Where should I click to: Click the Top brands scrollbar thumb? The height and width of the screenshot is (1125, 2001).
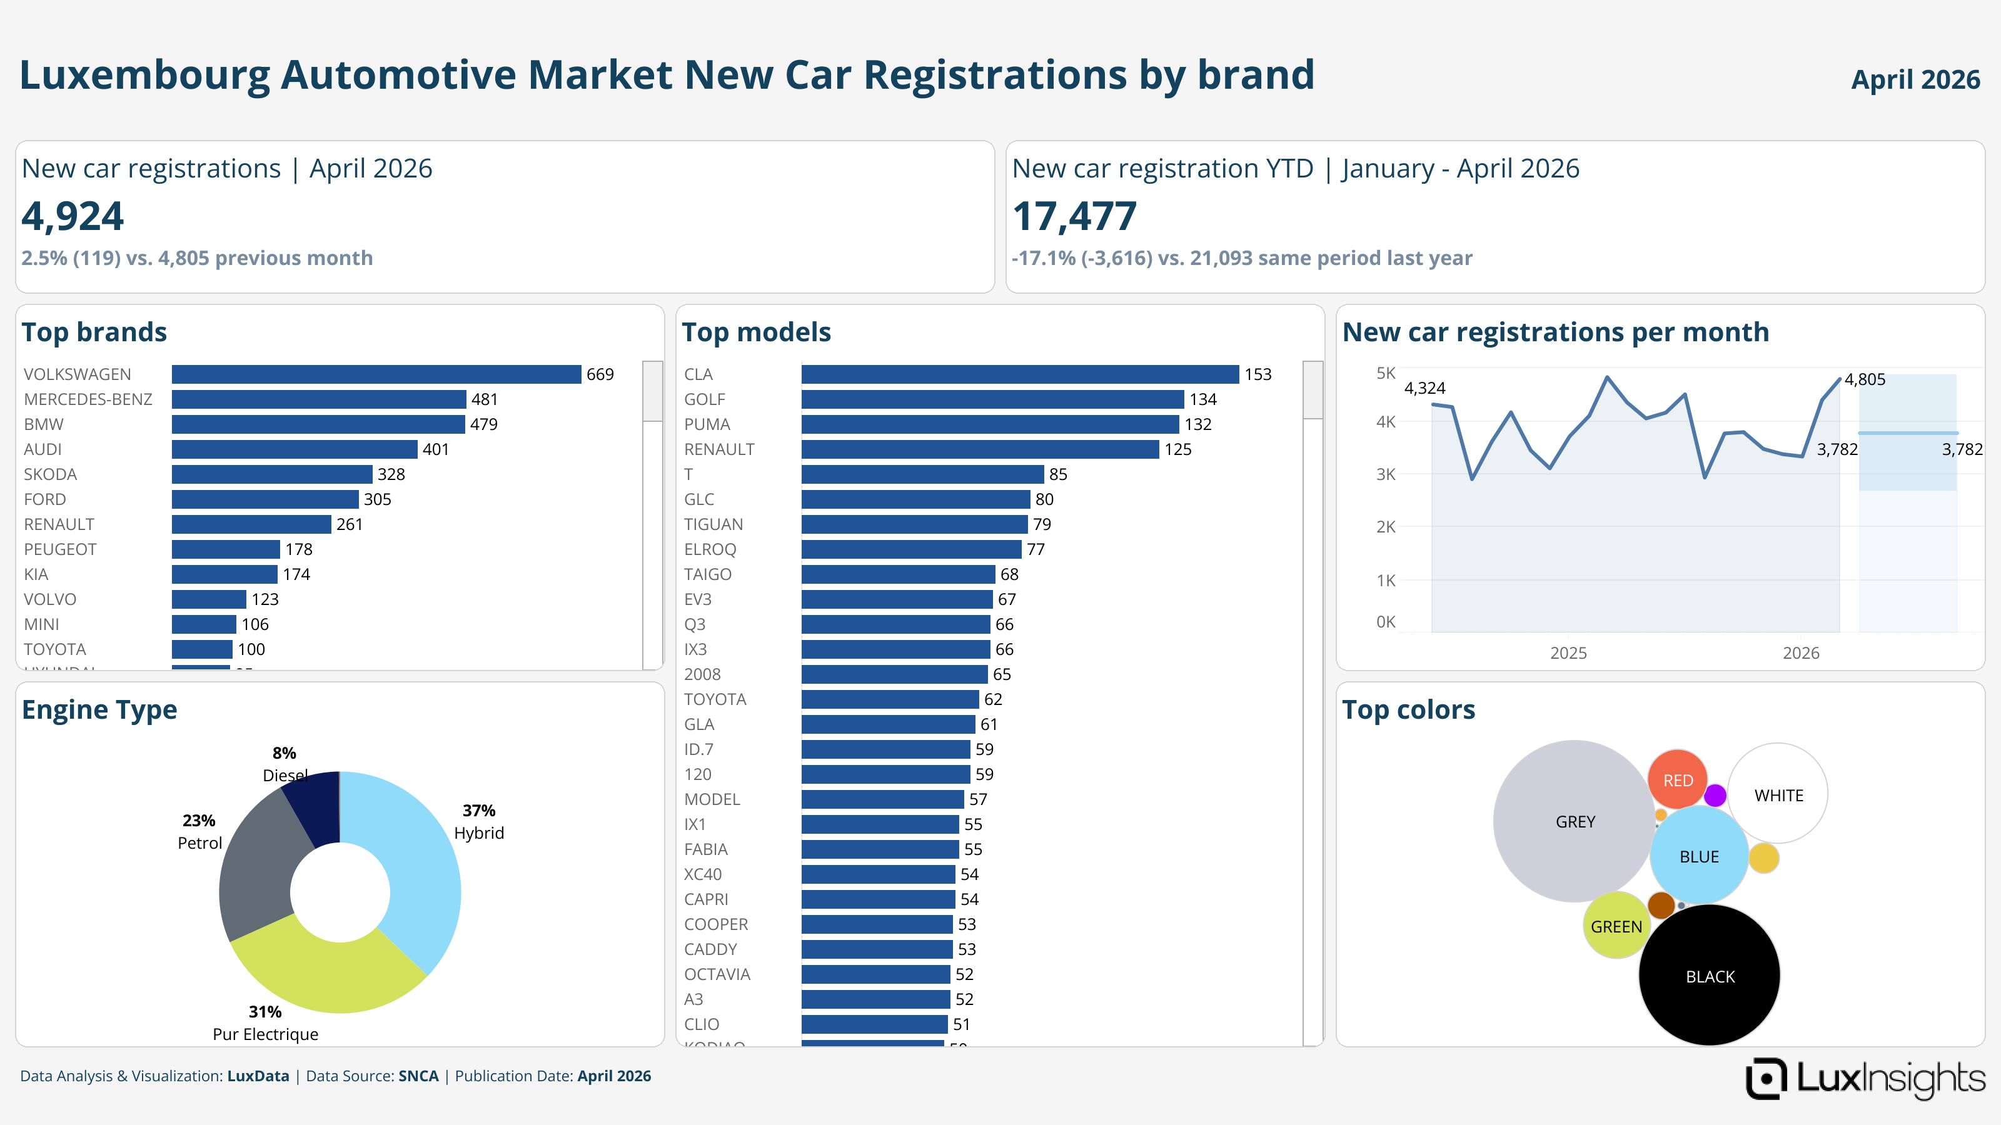[x=652, y=391]
